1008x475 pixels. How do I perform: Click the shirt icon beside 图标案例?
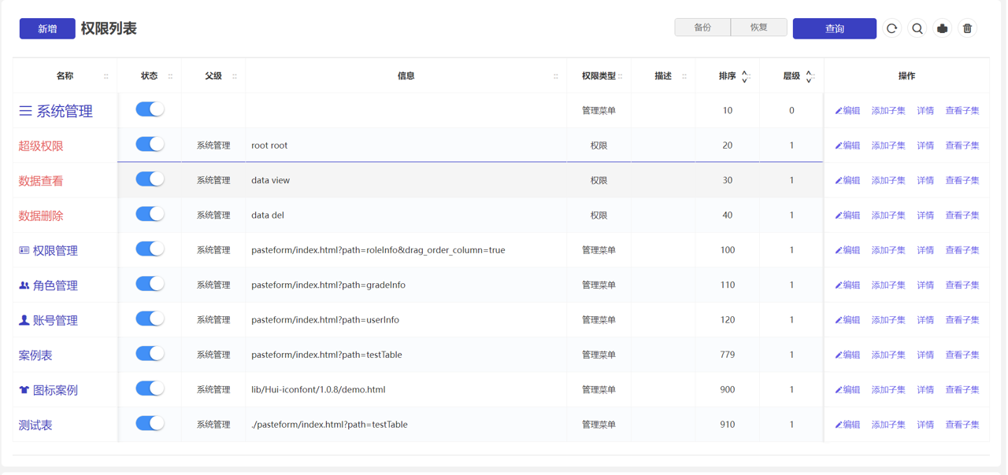coord(24,390)
